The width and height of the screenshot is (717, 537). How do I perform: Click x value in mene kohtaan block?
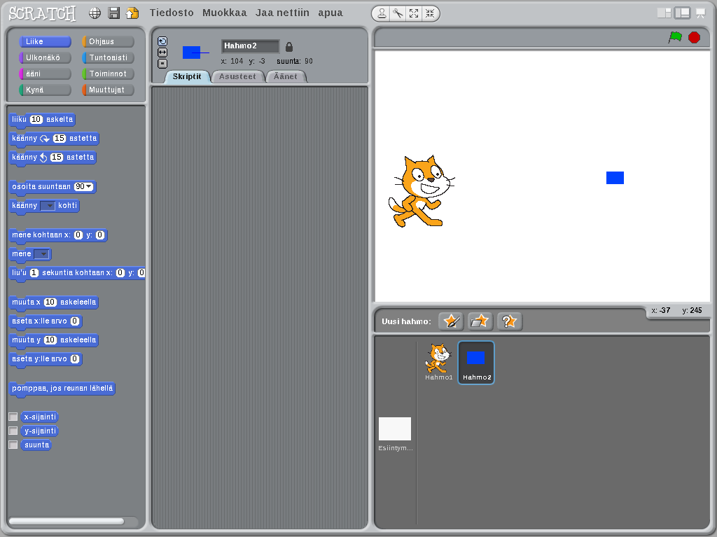tap(78, 235)
